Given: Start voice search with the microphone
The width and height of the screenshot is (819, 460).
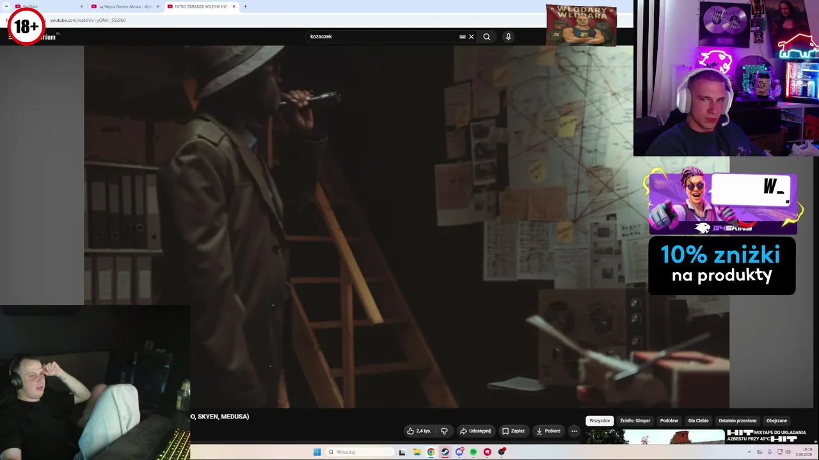Looking at the screenshot, I should pos(508,36).
